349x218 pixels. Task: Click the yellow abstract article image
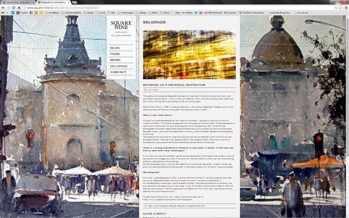pyautogui.click(x=189, y=55)
